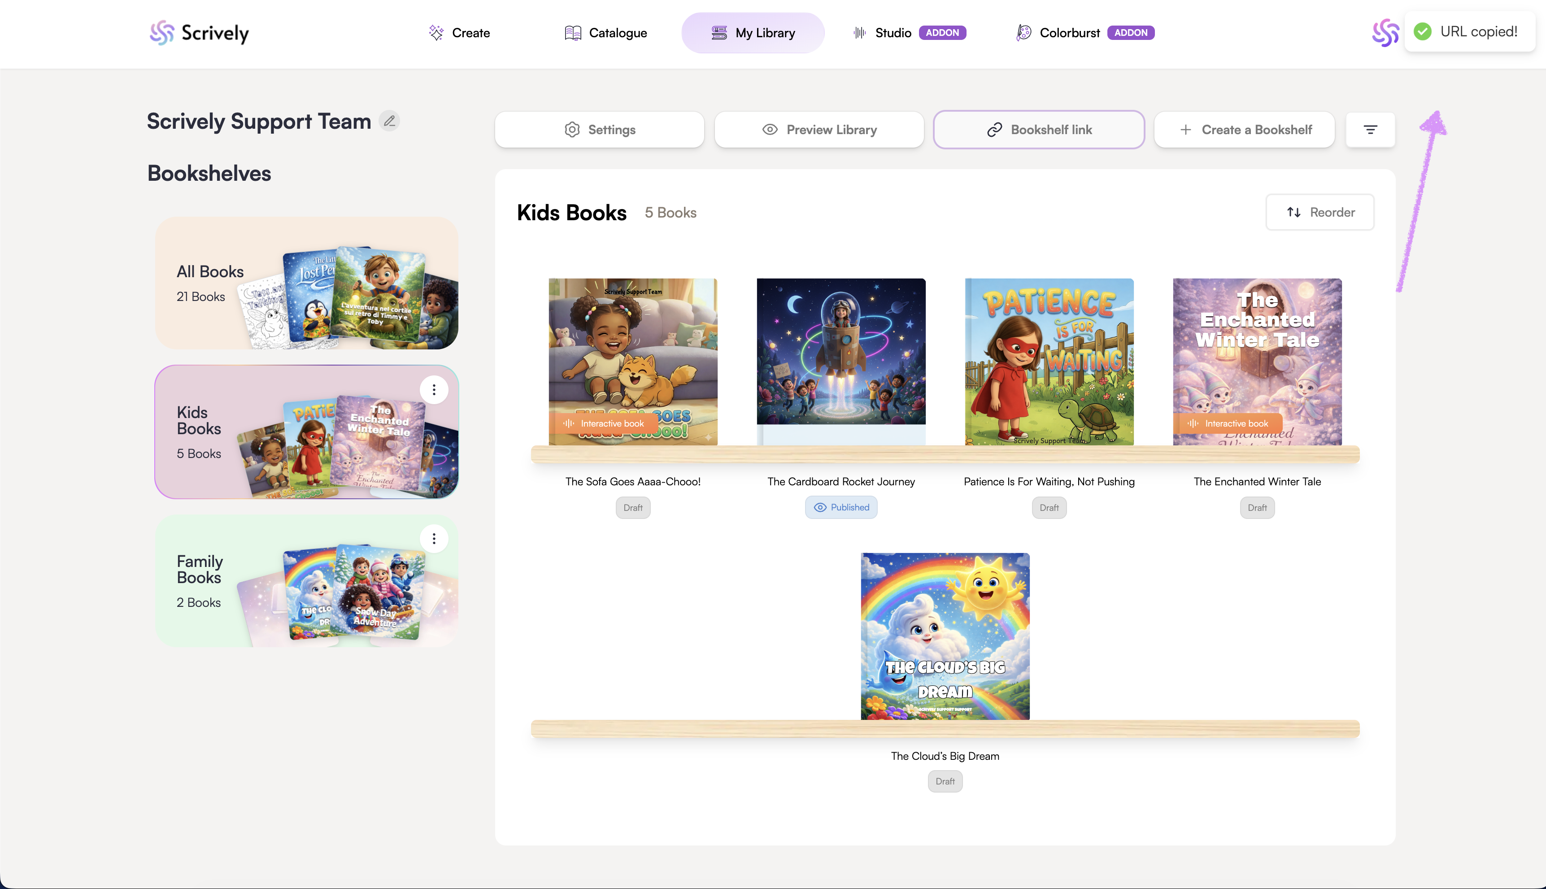Go to the Catalogue tab
The image size is (1546, 889).
606,33
